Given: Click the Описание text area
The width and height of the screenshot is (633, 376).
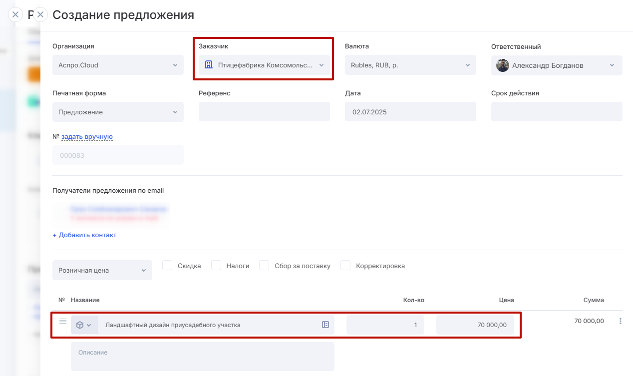Looking at the screenshot, I should [202, 357].
